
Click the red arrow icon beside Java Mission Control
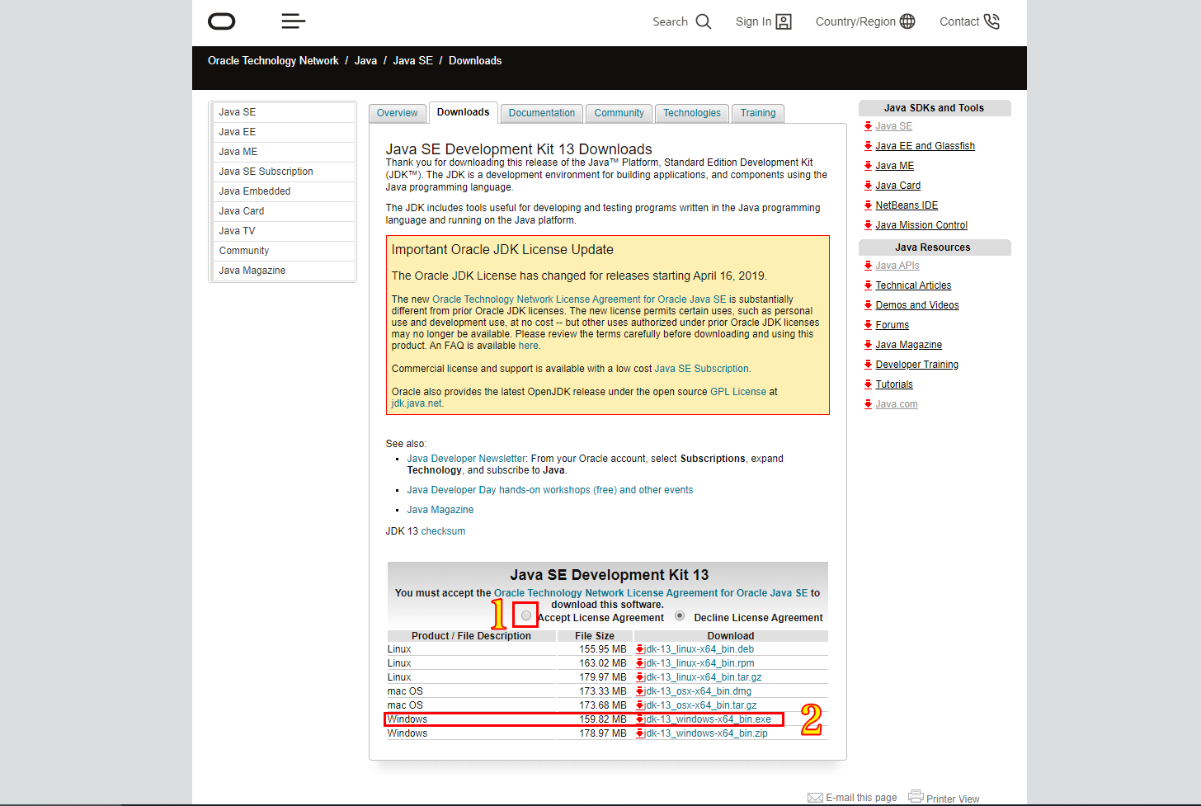tap(868, 225)
